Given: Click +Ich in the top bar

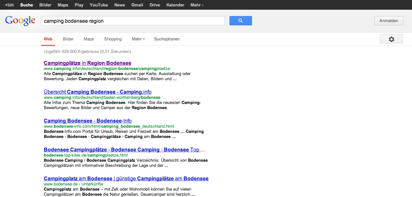Looking at the screenshot, I should (x=9, y=5).
